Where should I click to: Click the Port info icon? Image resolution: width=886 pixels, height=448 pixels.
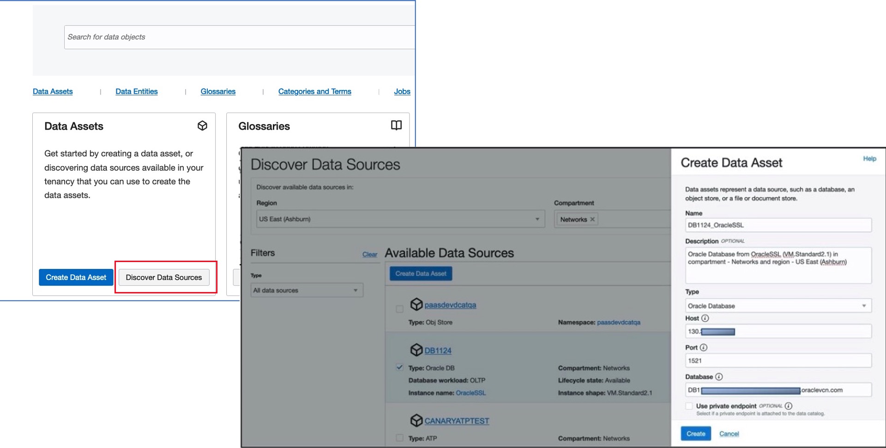pos(703,347)
